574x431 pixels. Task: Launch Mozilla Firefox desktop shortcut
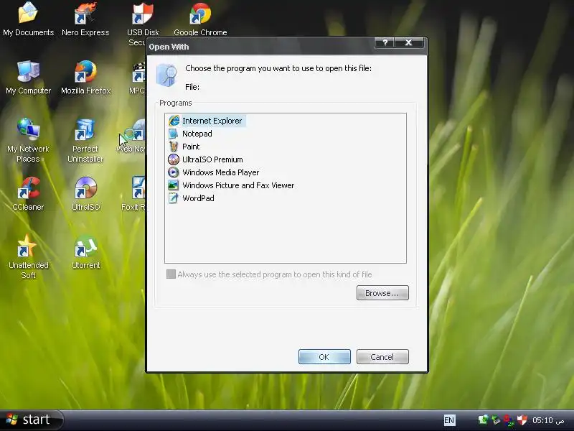pyautogui.click(x=85, y=78)
